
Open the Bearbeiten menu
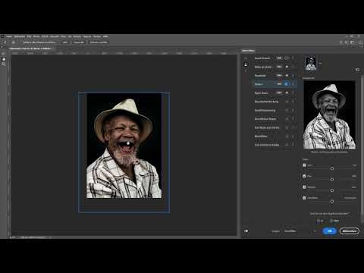20,36
